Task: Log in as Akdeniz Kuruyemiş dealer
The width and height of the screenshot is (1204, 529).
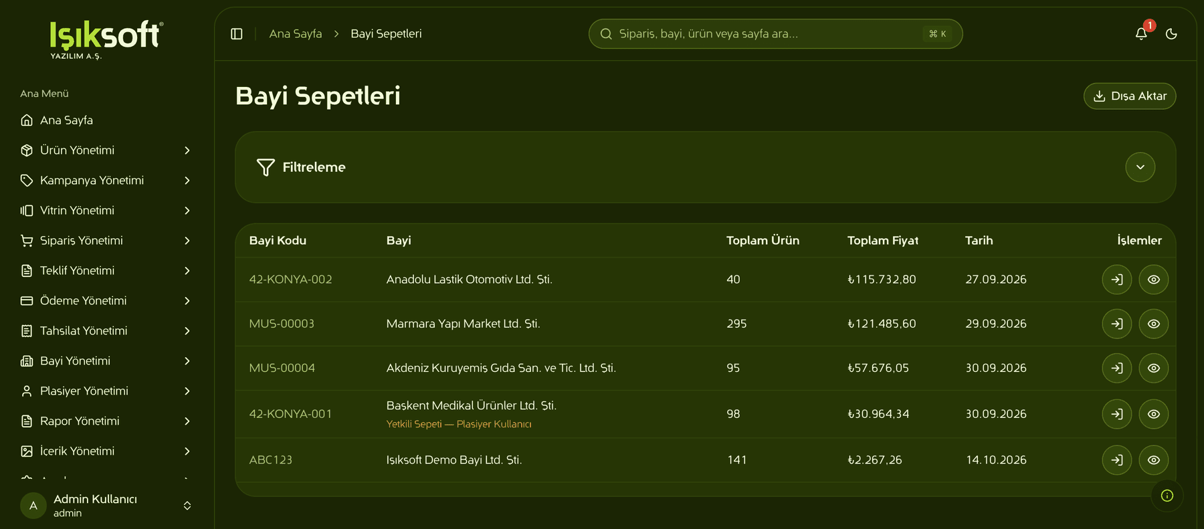Action: (1117, 368)
